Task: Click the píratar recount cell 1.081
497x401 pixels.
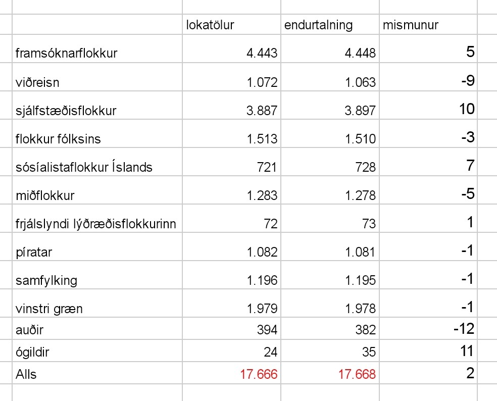Action: (330, 246)
